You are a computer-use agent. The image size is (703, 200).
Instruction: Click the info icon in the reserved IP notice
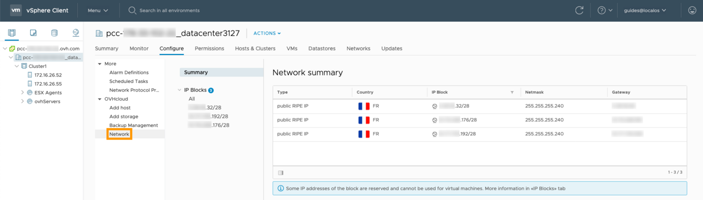(x=280, y=188)
